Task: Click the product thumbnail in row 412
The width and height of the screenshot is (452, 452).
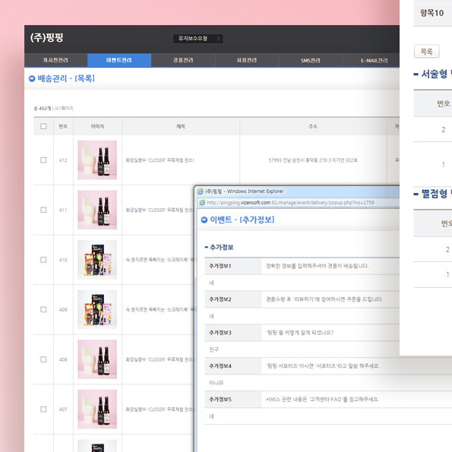Action: click(97, 160)
